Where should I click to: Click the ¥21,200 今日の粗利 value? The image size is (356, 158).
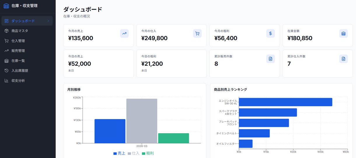click(152, 64)
